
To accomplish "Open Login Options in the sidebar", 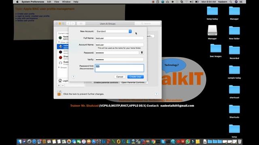I will (x=63, y=81).
